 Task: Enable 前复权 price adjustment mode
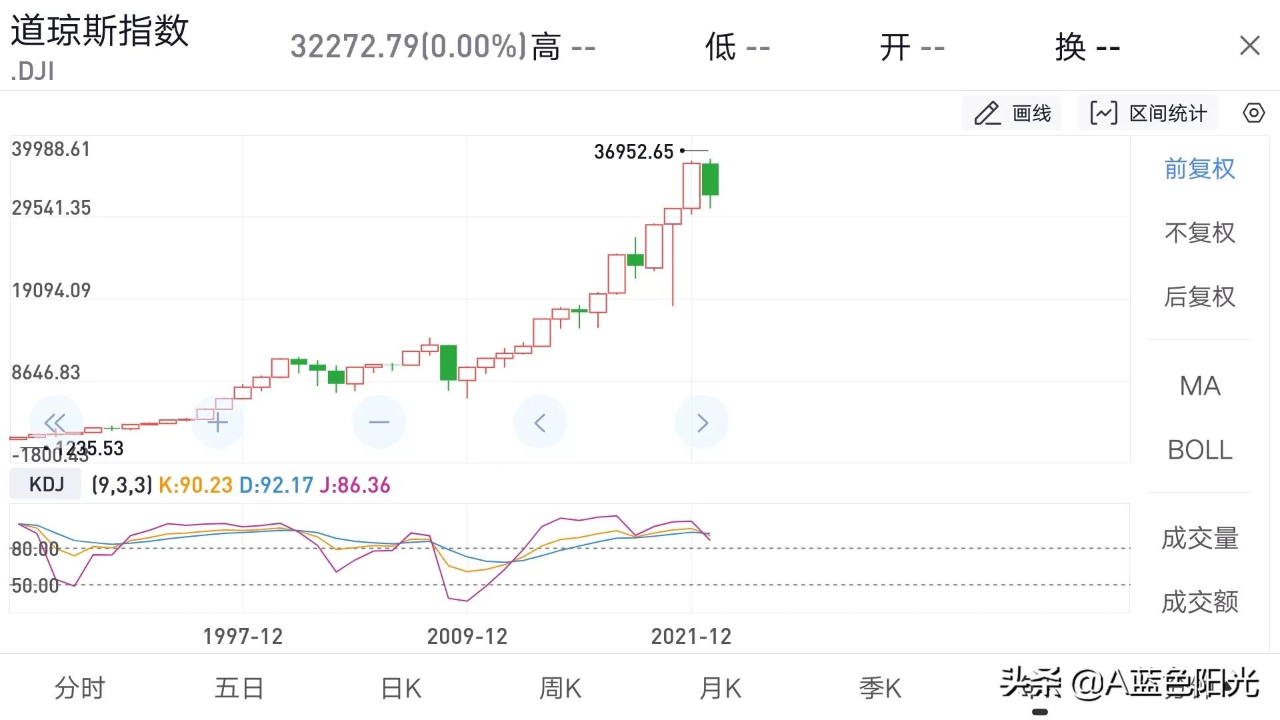click(x=1199, y=169)
